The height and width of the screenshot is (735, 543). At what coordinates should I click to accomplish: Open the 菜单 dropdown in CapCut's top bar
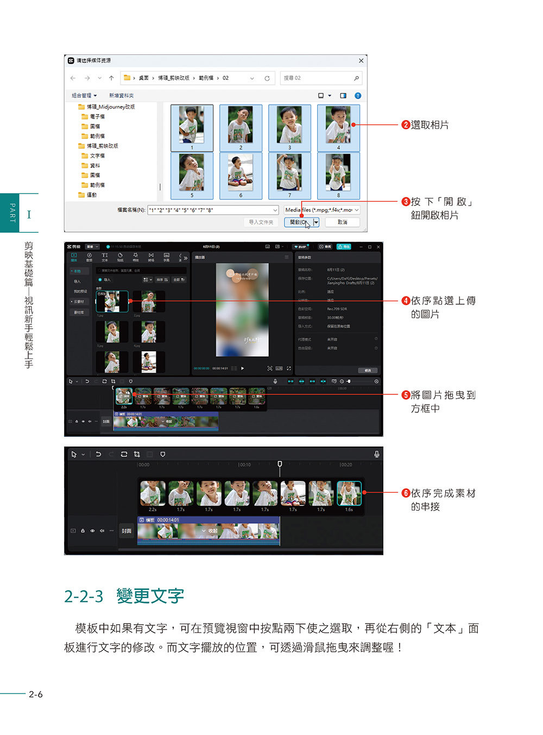pos(92,246)
